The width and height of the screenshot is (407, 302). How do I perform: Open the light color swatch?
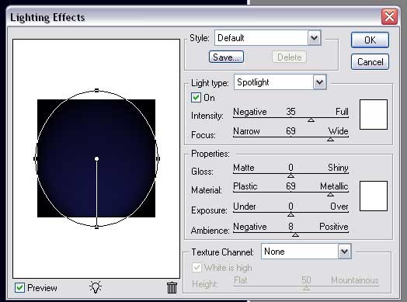374,114
